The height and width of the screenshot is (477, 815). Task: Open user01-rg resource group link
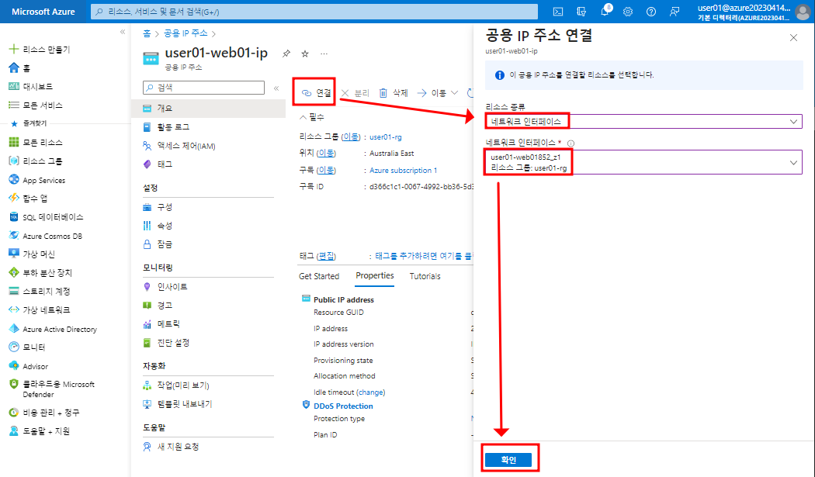(386, 137)
